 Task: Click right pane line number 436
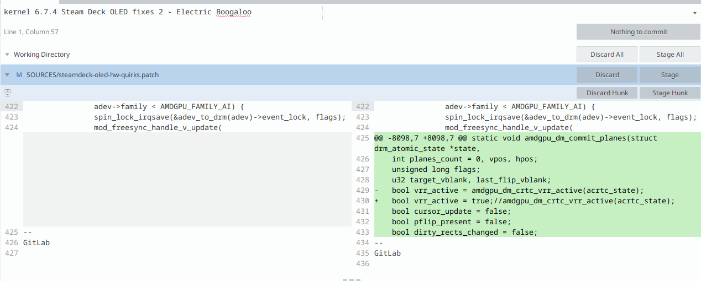362,263
